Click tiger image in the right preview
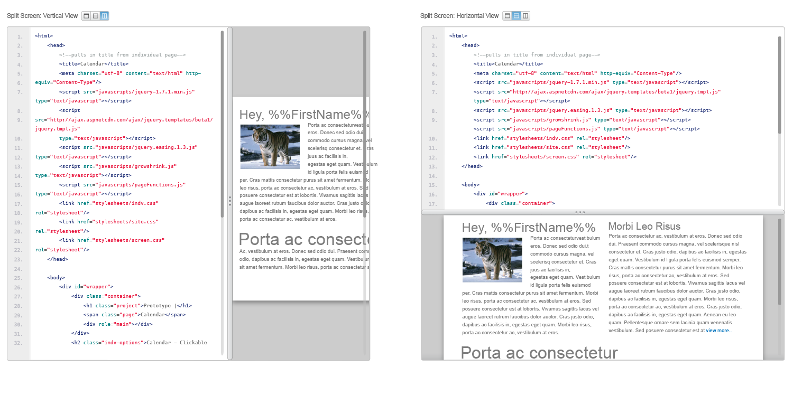This screenshot has height=414, width=793. coord(492,260)
